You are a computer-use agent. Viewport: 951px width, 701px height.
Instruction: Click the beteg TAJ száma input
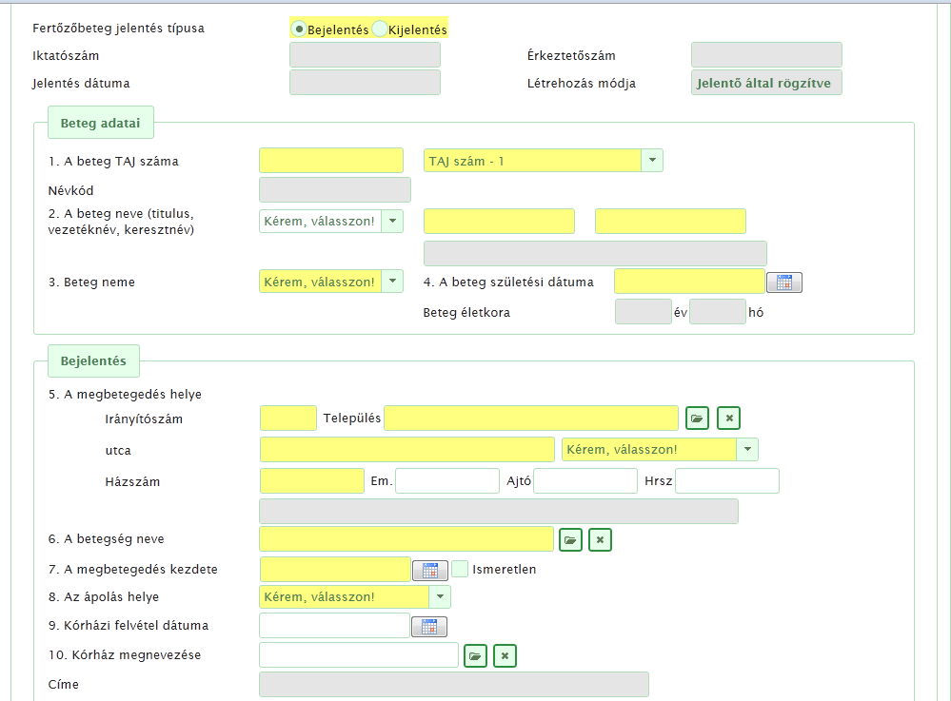(x=331, y=161)
